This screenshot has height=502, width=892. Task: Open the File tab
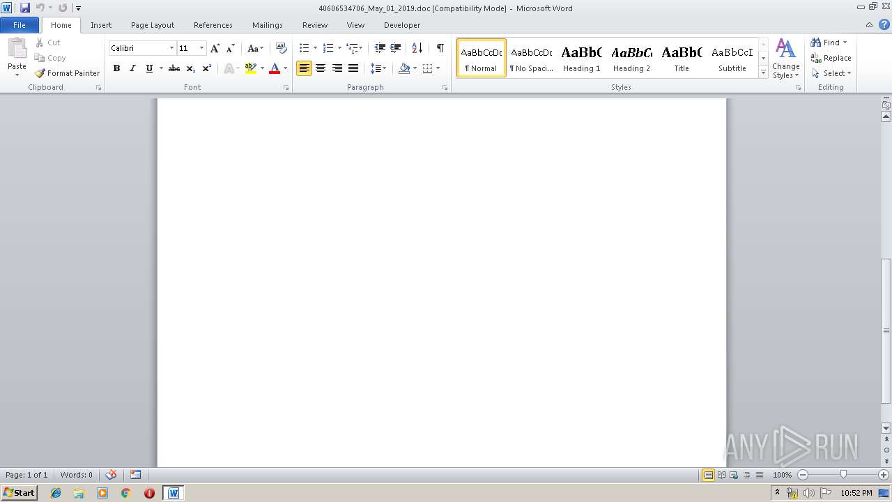(20, 25)
